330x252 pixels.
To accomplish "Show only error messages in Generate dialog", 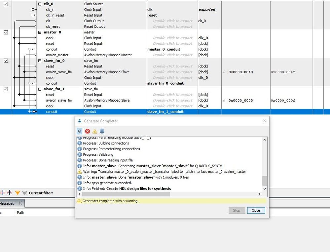I will [x=88, y=131].
